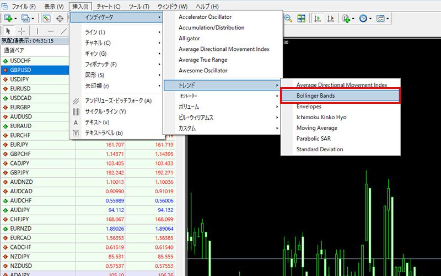Viewport: 441px width, 276px height.
Task: Select the arrow cursor tool
Action: tap(8, 31)
